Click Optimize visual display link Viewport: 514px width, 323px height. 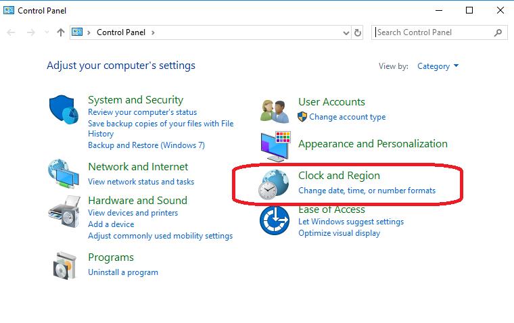(339, 233)
